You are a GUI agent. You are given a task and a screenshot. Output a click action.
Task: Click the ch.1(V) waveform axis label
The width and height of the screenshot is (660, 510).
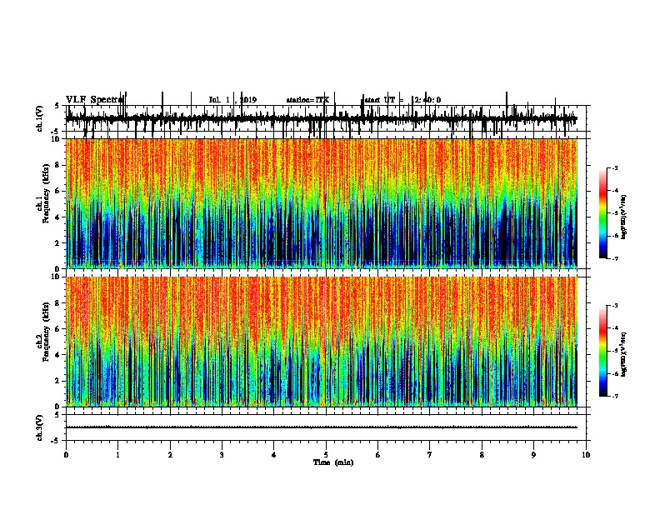[39, 118]
